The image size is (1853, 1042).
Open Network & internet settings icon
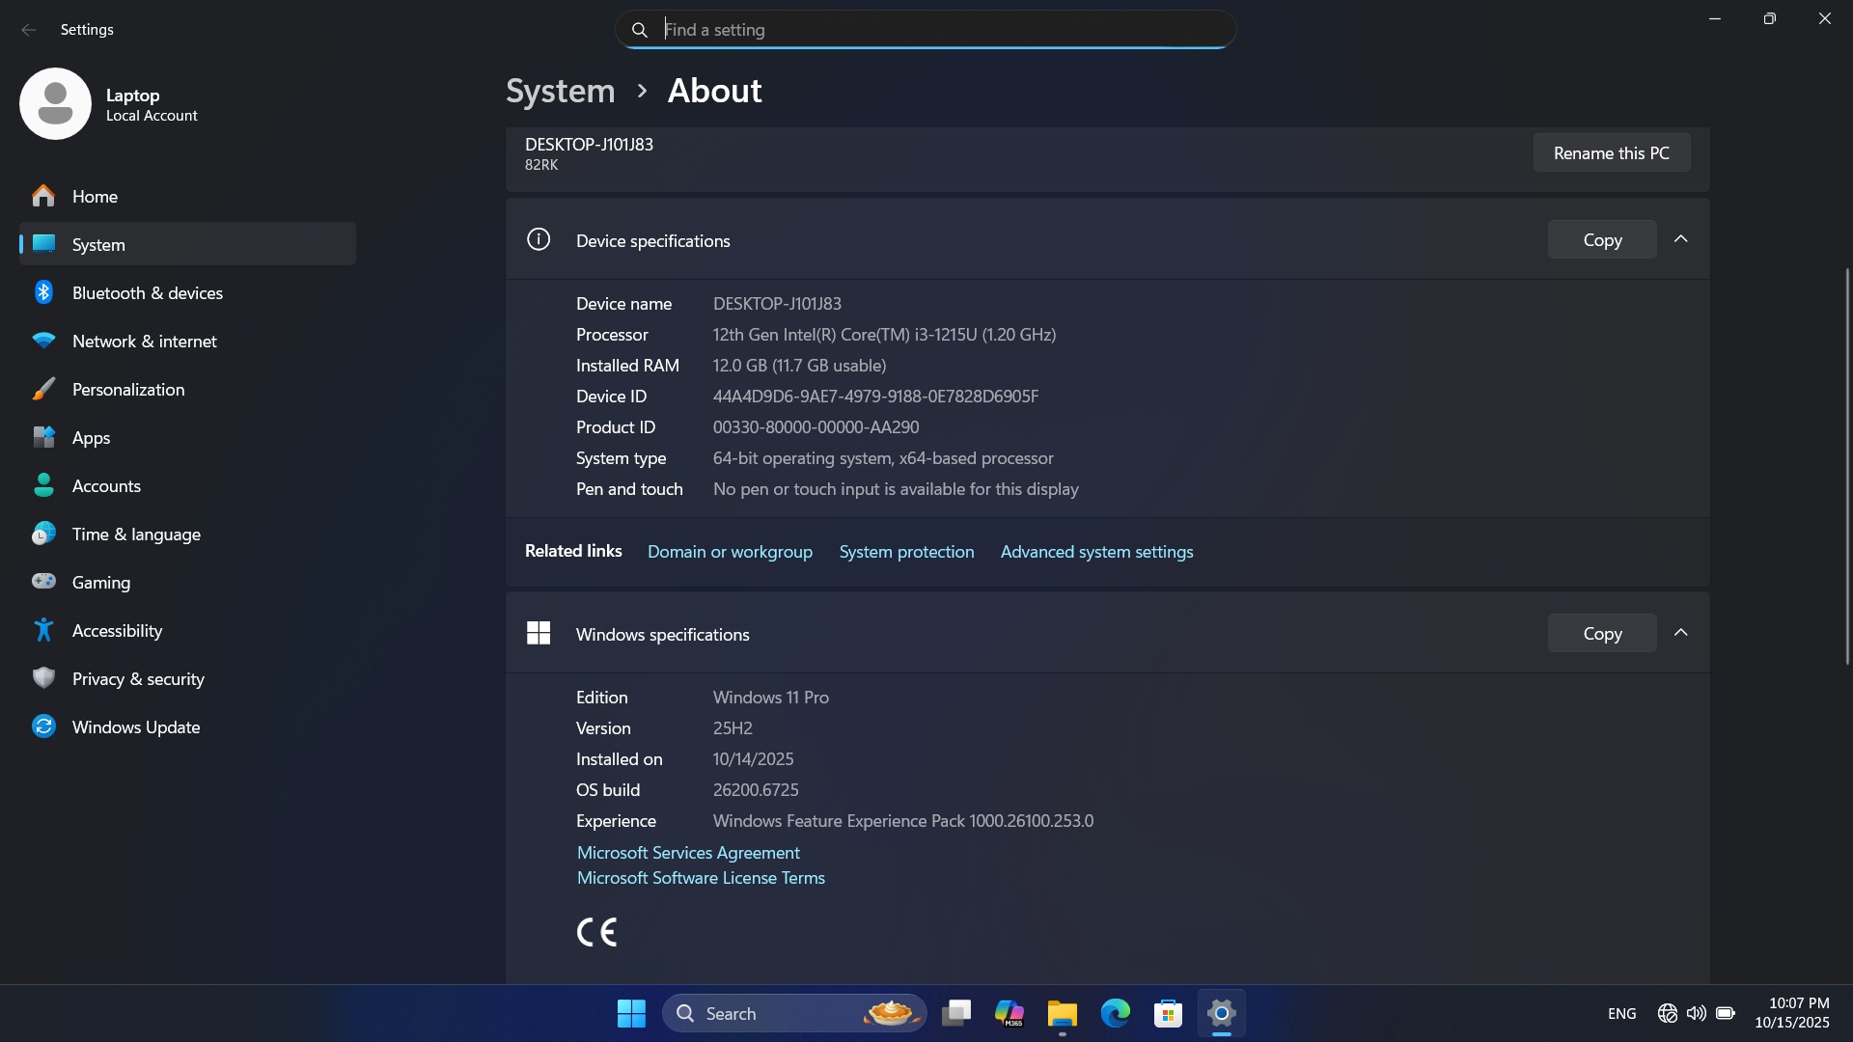point(43,341)
